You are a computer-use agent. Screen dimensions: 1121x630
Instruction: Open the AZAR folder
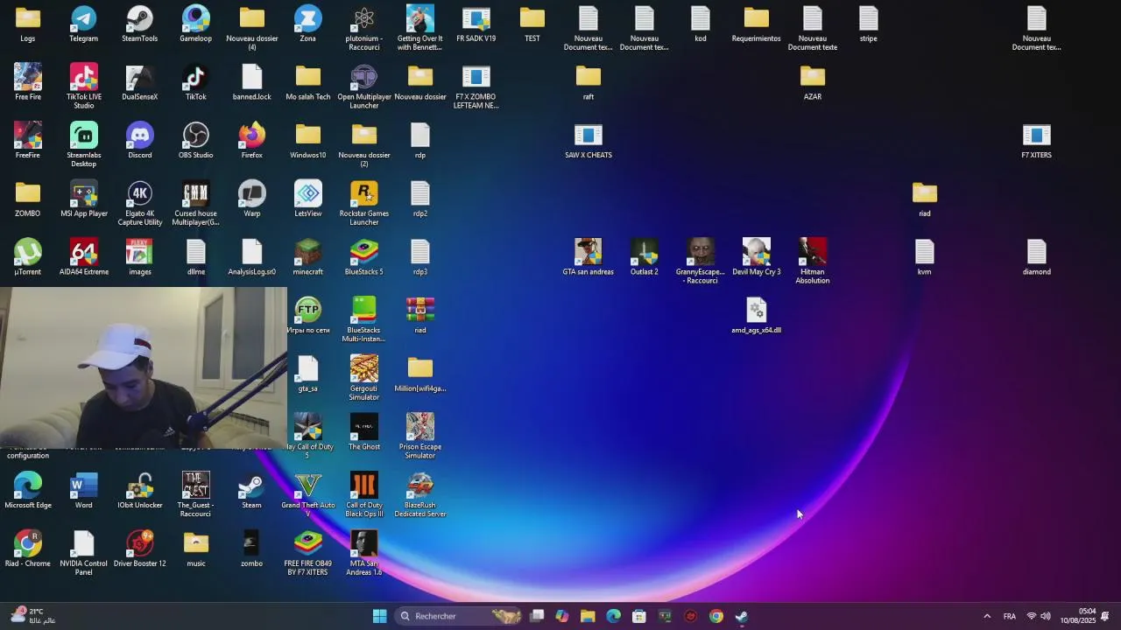[x=813, y=82]
